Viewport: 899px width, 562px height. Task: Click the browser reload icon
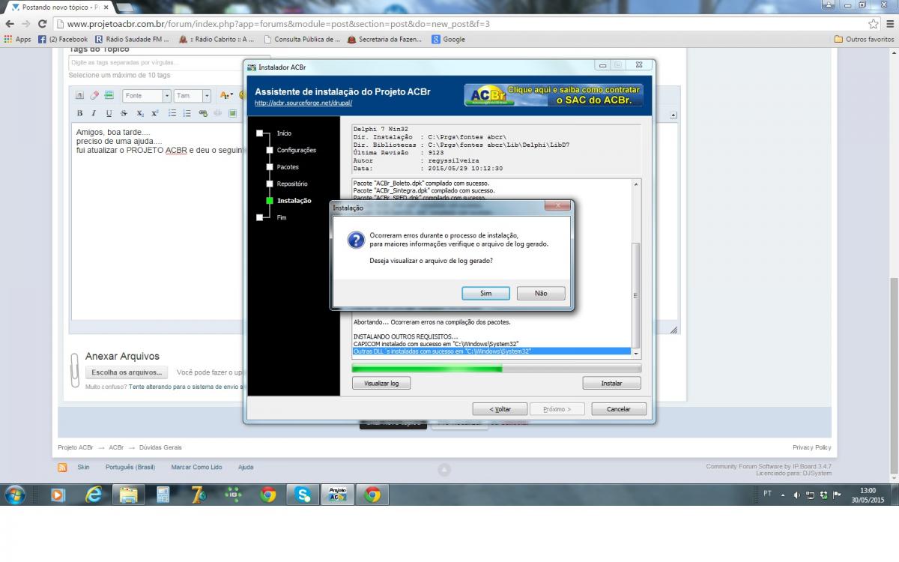tap(43, 24)
